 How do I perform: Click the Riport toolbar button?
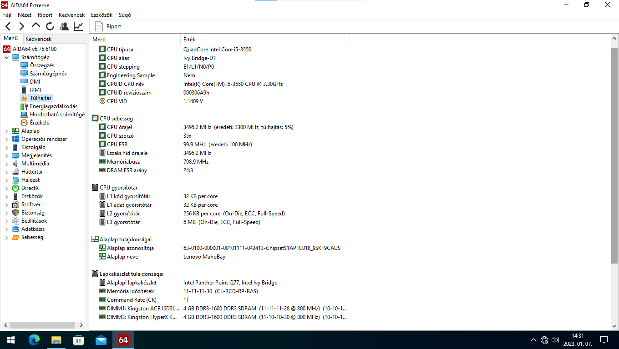(108, 26)
